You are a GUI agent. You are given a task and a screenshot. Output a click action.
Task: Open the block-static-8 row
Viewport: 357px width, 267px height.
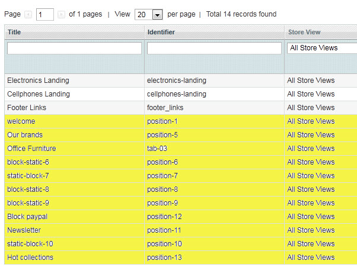pos(181,189)
